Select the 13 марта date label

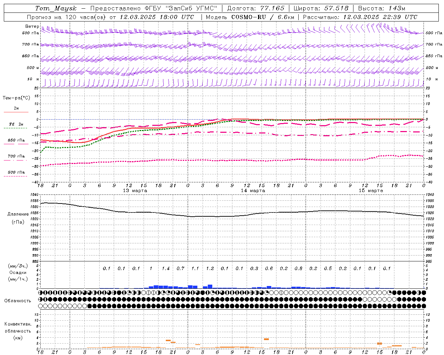[x=135, y=190]
